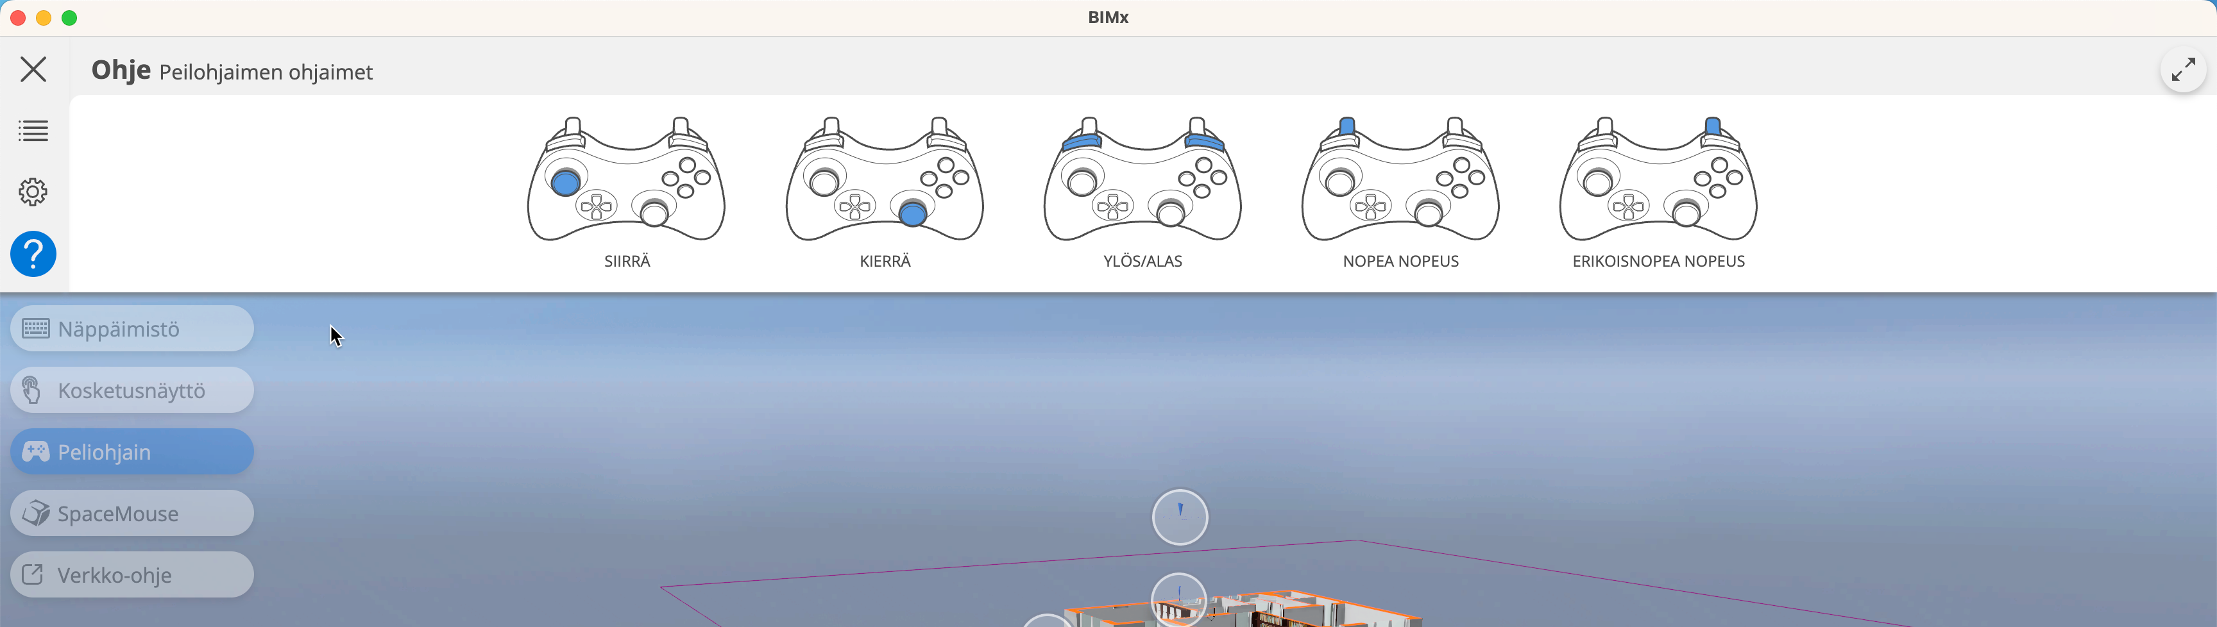Click the SIIRRÄ label text

[x=627, y=262]
